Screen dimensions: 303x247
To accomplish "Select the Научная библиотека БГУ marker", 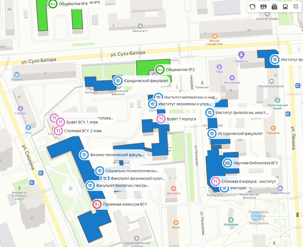I will pos(227,163).
